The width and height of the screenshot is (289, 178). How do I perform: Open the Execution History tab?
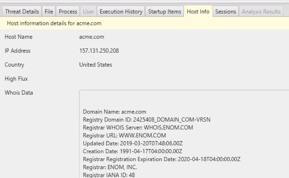click(121, 11)
